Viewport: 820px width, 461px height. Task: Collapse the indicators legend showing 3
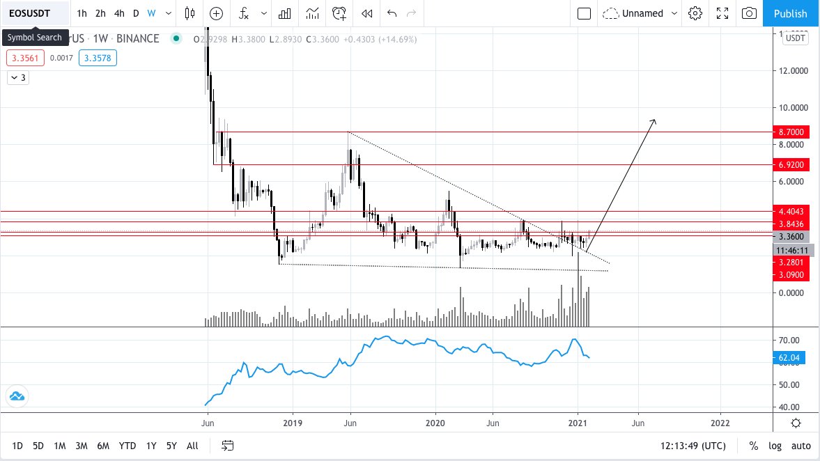coord(18,77)
